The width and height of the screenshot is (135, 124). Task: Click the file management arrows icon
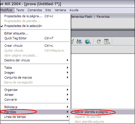click(x=79, y=41)
